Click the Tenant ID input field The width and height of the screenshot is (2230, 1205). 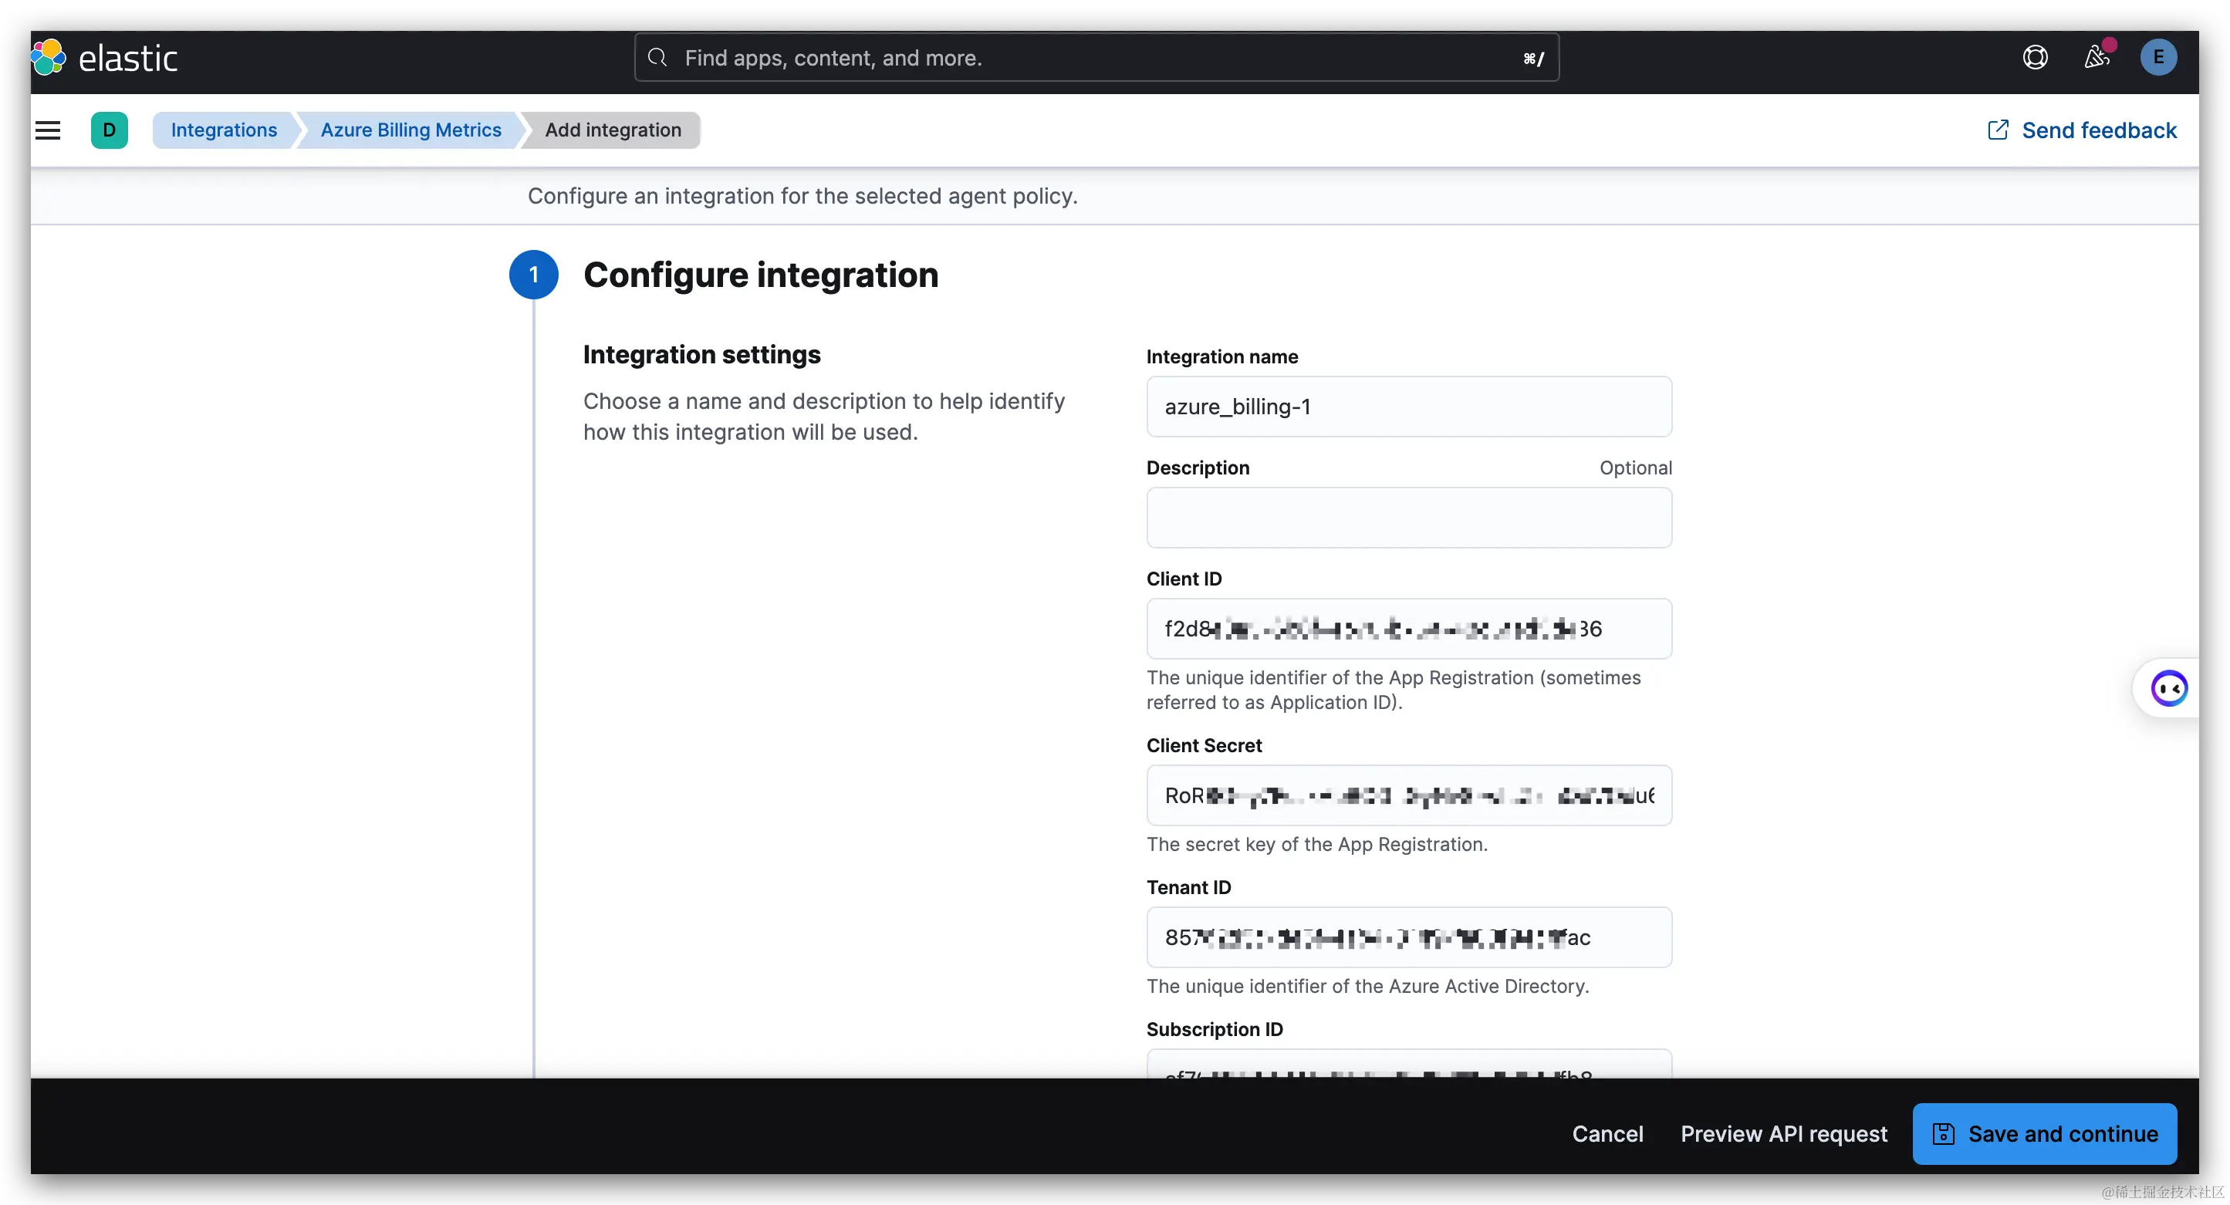[1409, 937]
